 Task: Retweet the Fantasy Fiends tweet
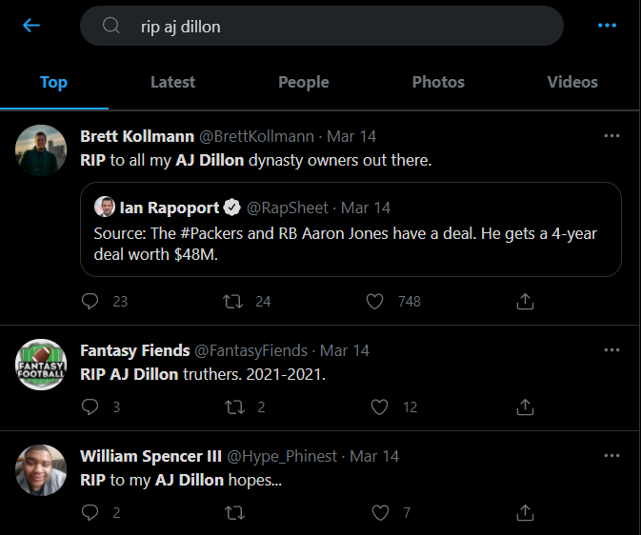coord(231,406)
